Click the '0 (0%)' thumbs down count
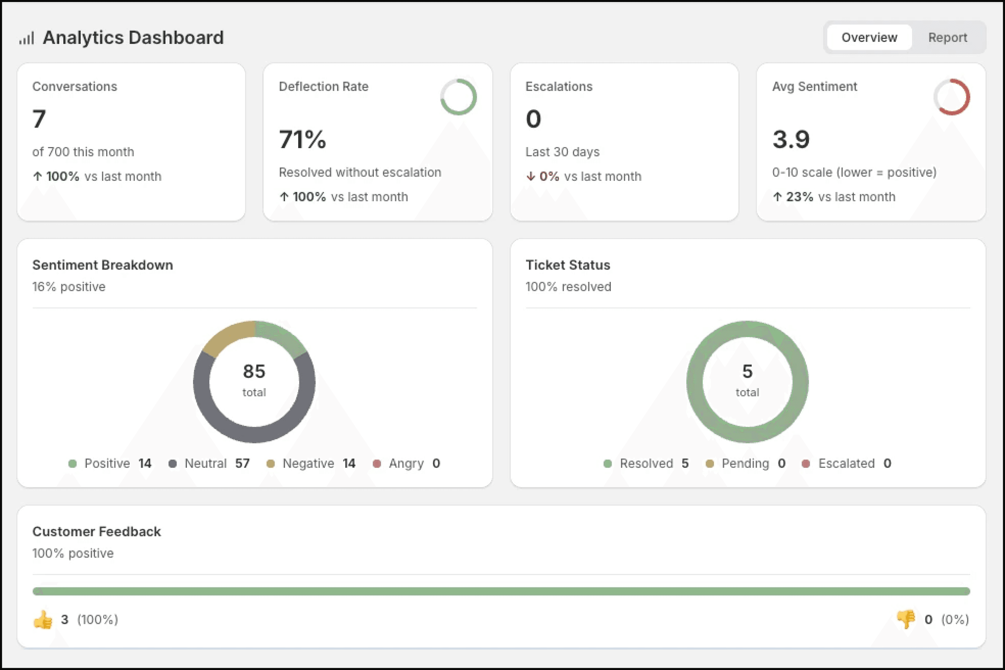 coord(947,619)
